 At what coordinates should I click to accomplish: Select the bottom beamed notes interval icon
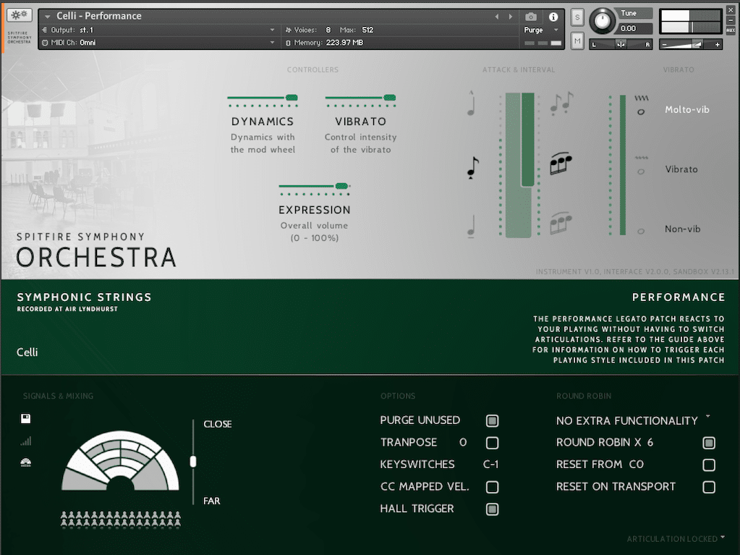point(561,223)
